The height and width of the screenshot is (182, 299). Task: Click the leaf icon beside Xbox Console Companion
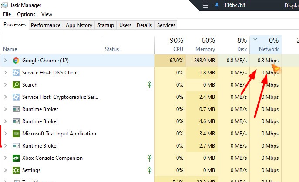click(x=149, y=158)
